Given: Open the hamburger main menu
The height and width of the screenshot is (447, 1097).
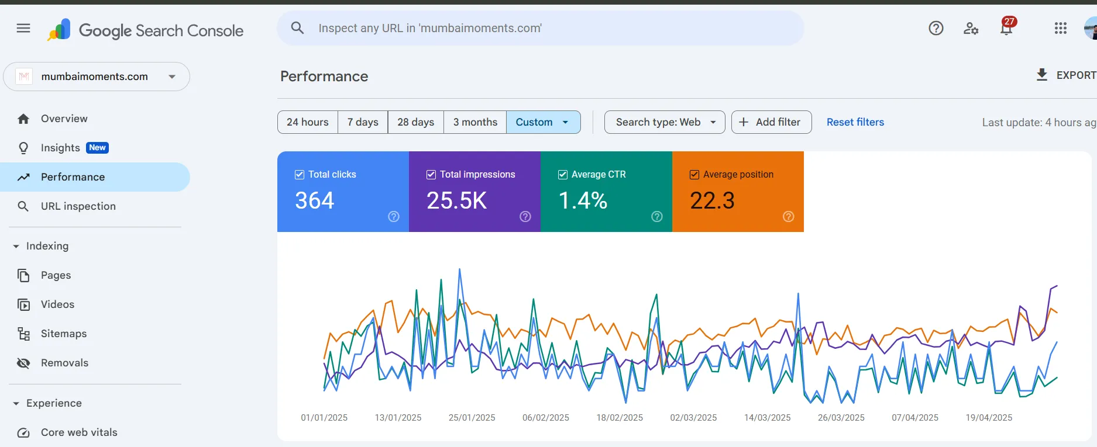Looking at the screenshot, I should click(23, 28).
